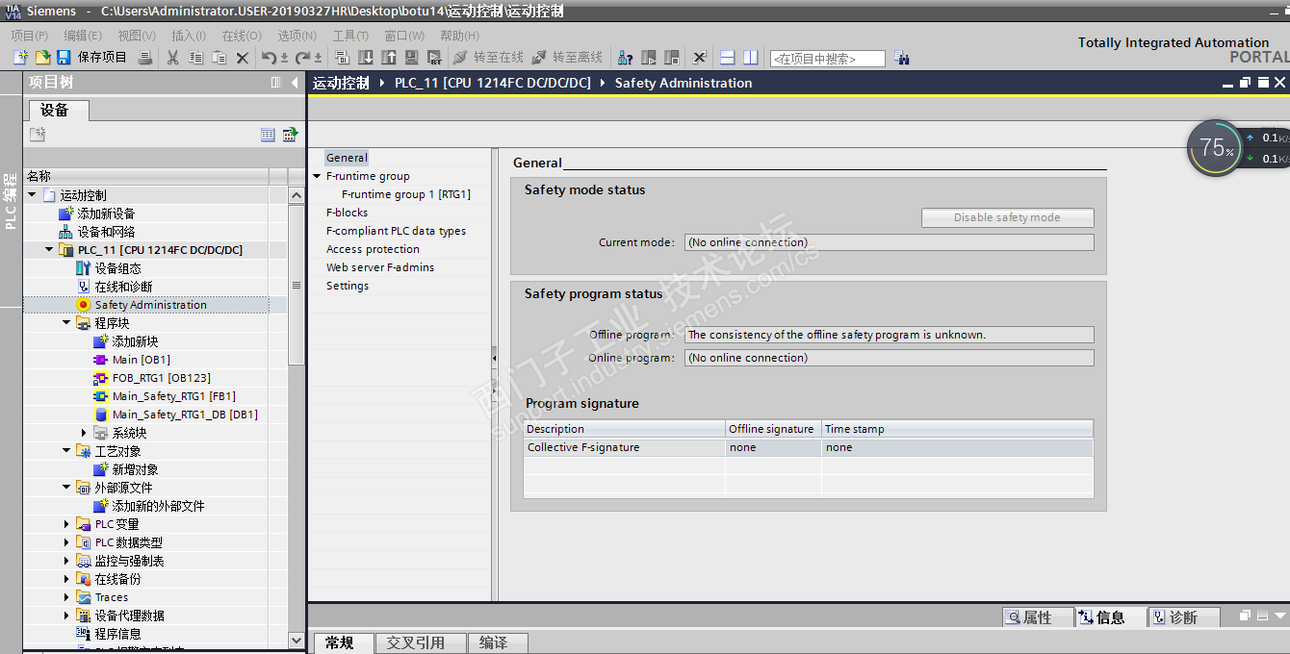The height and width of the screenshot is (654, 1290).
Task: Click the Safety Administration red icon in tree
Action: point(83,305)
